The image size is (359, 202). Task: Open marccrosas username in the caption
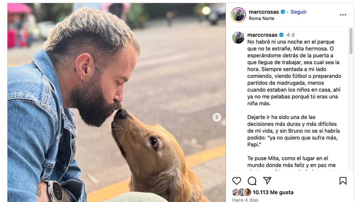point(262,35)
